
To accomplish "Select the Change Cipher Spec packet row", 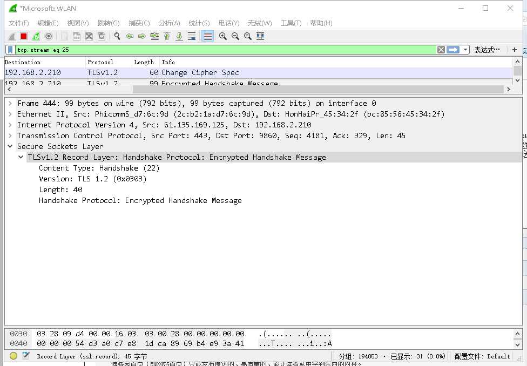I will click(259, 72).
